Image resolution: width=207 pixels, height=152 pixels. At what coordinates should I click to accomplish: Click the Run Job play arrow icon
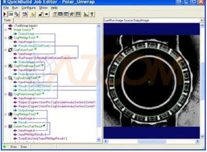(5, 14)
